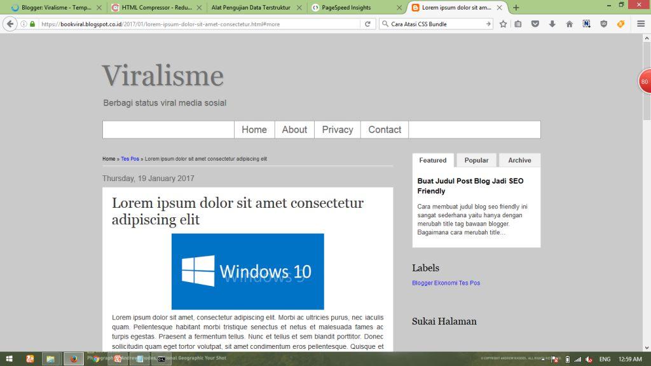Switch to Alat Pengujian Data Terstruktur tab
Image resolution: width=651 pixels, height=366 pixels.
(x=250, y=8)
